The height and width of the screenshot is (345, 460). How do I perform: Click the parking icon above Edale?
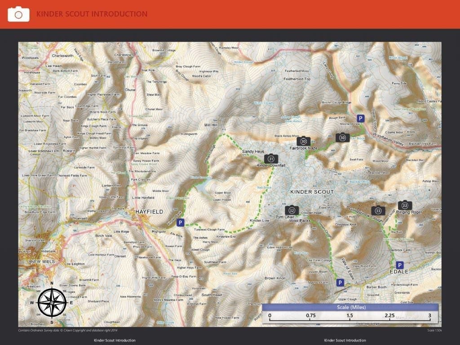399,265
